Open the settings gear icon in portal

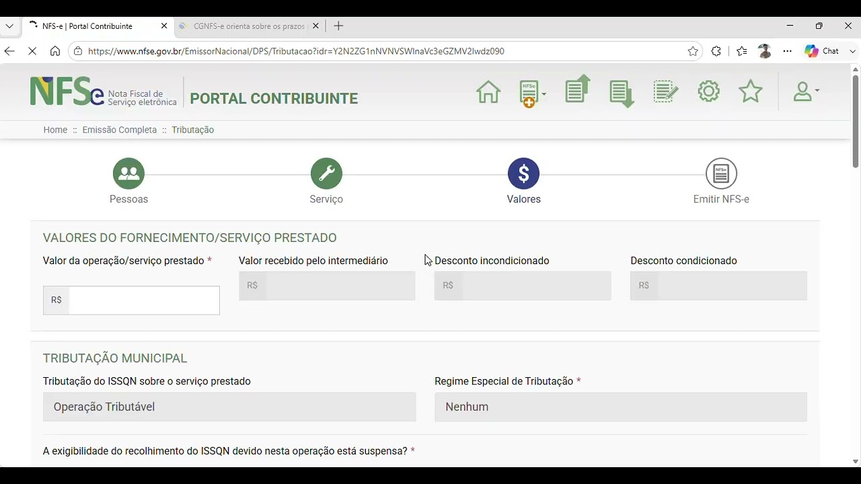click(708, 91)
